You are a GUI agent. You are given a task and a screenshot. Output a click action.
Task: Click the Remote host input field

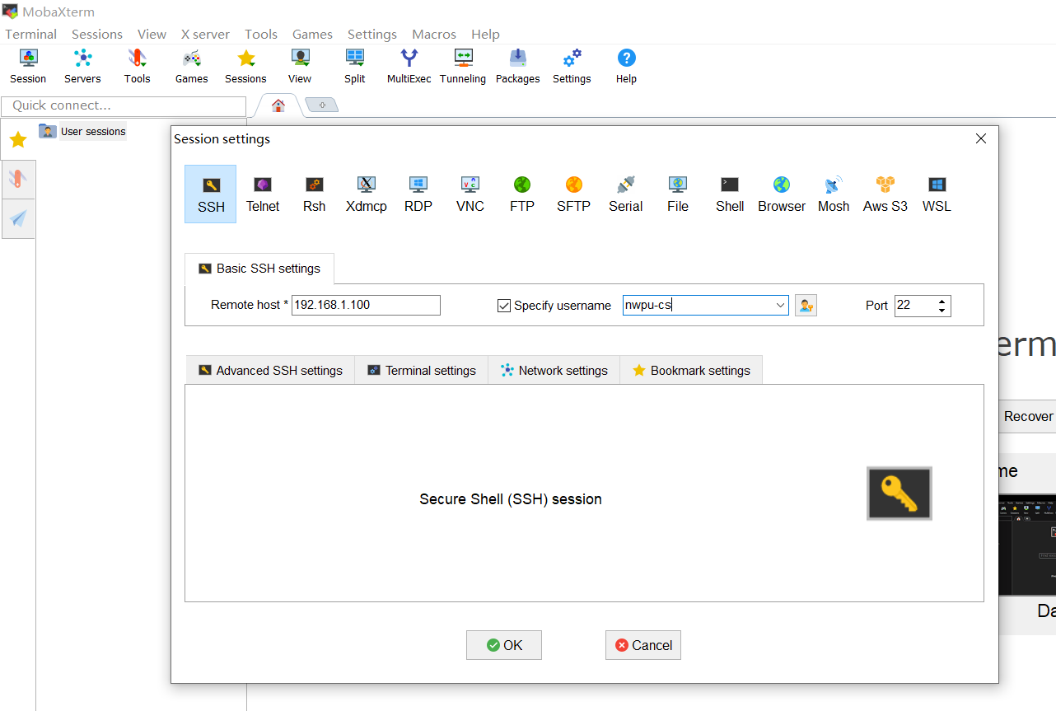(367, 305)
